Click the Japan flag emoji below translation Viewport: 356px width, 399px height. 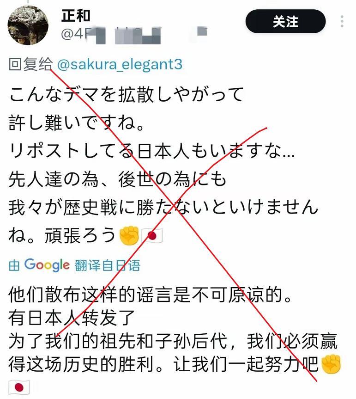[19, 387]
